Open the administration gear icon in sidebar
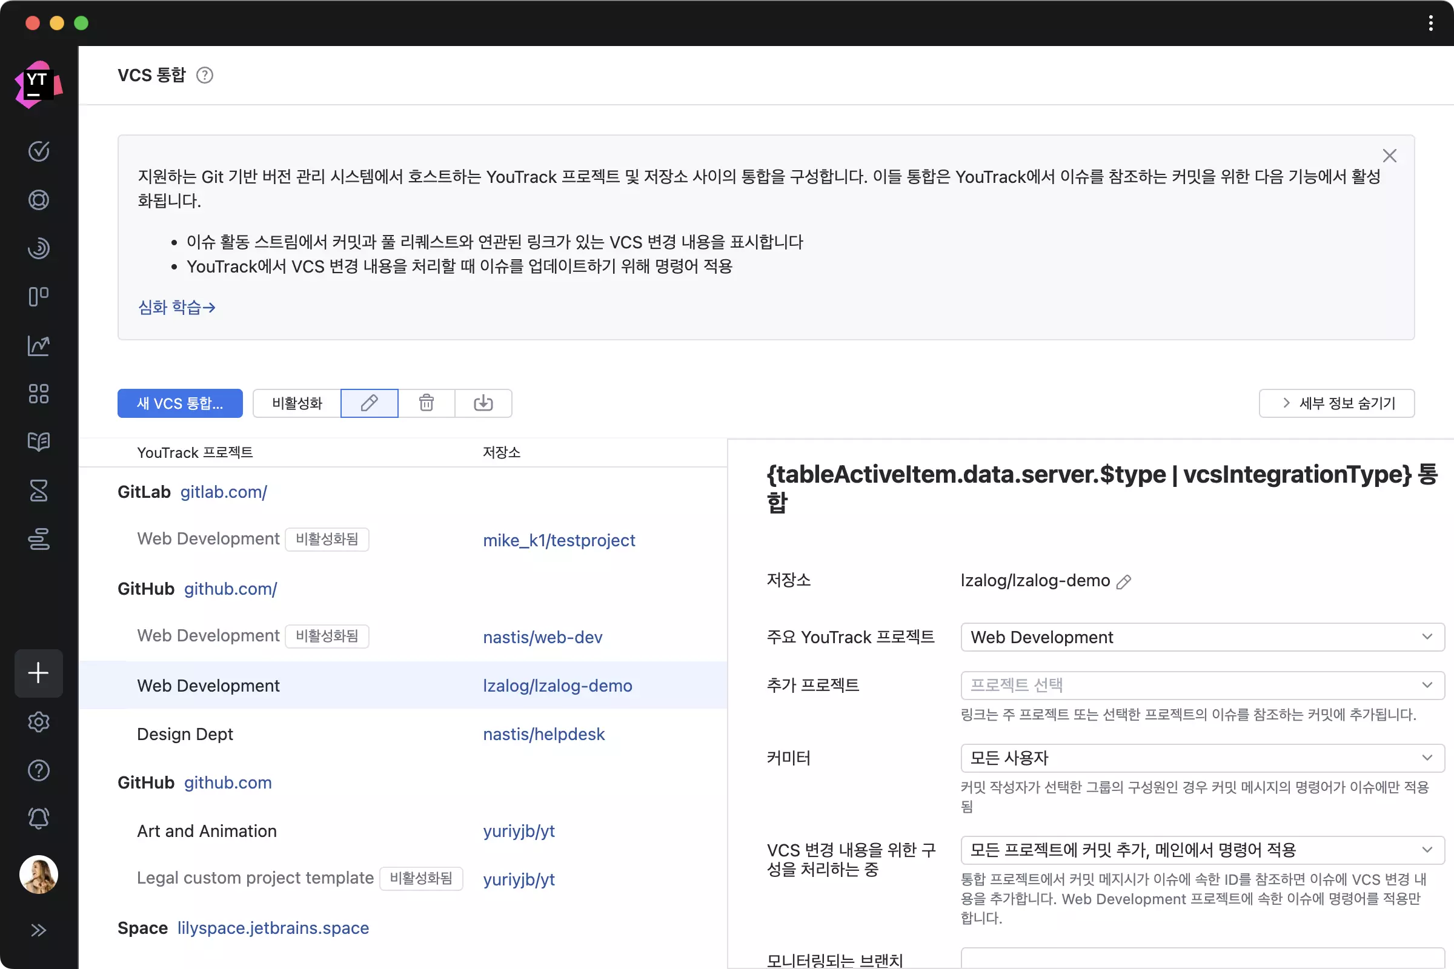 coord(38,722)
